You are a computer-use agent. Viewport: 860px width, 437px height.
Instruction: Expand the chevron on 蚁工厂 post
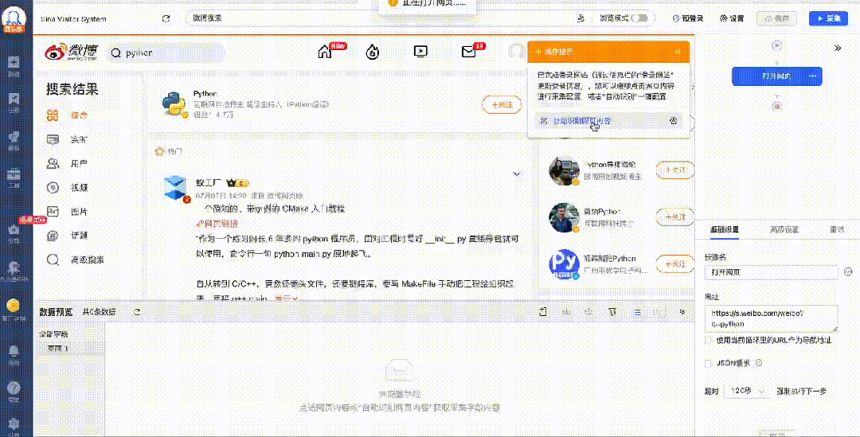[x=516, y=174]
